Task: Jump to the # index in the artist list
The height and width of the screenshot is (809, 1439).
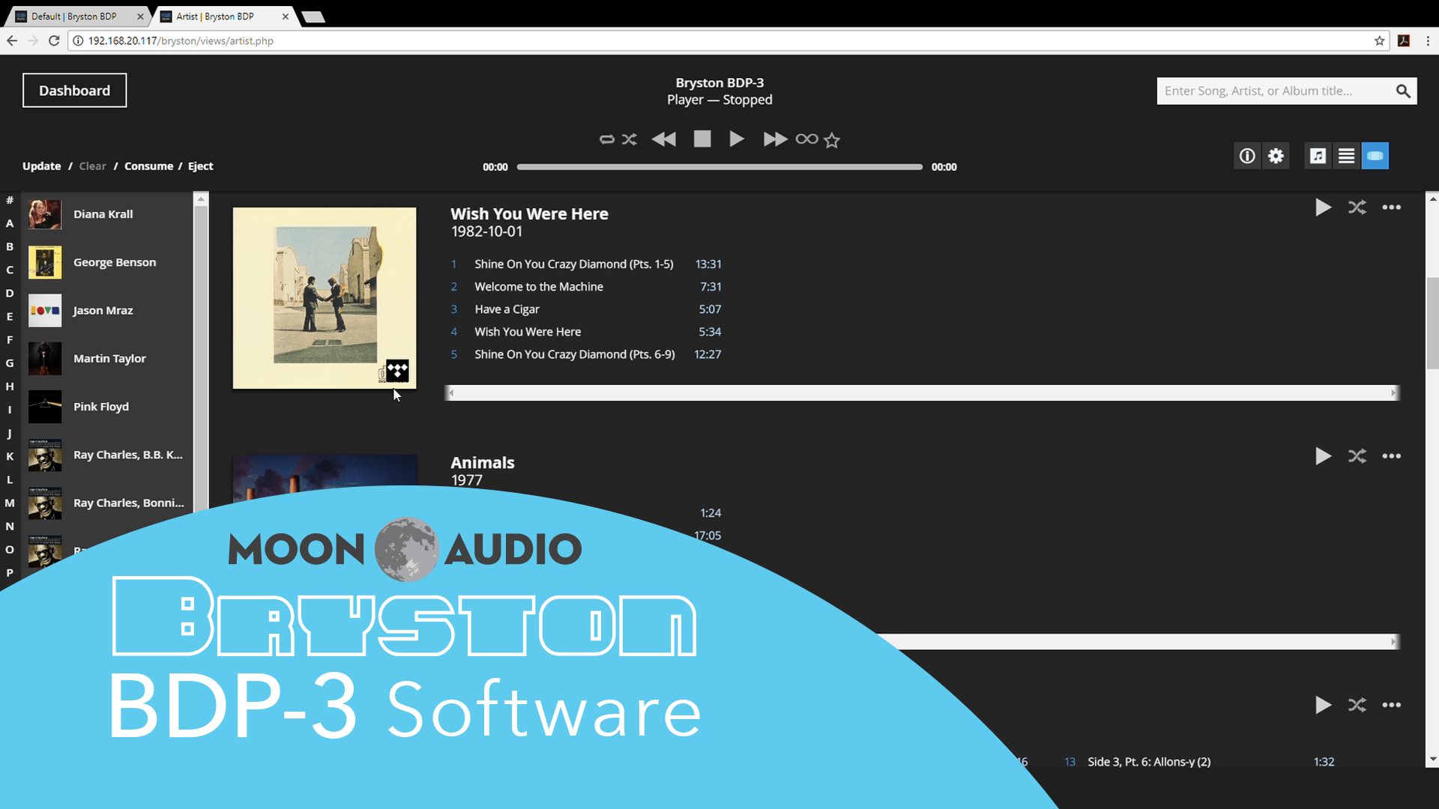Action: coord(10,200)
